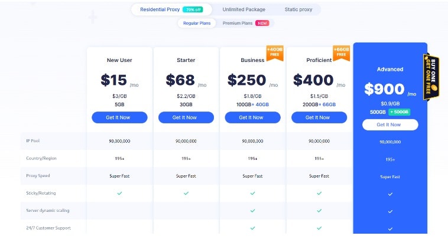Click the NEW badge beside Premium Plans
Screen dimensions: 448x239
point(262,24)
